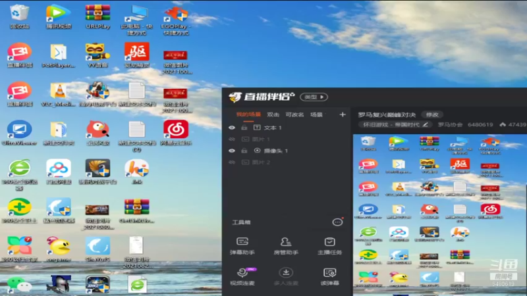Select the EGOPlay shortcut on the desktop
The width and height of the screenshot is (527, 296).
click(176, 20)
